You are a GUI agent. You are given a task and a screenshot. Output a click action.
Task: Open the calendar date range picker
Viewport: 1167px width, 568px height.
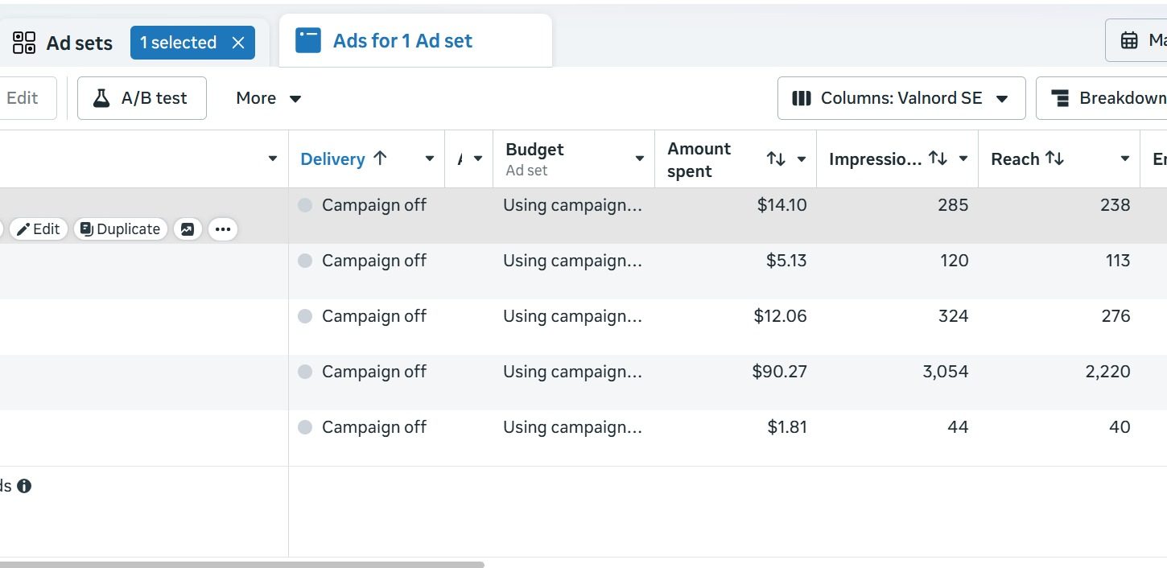click(x=1136, y=40)
